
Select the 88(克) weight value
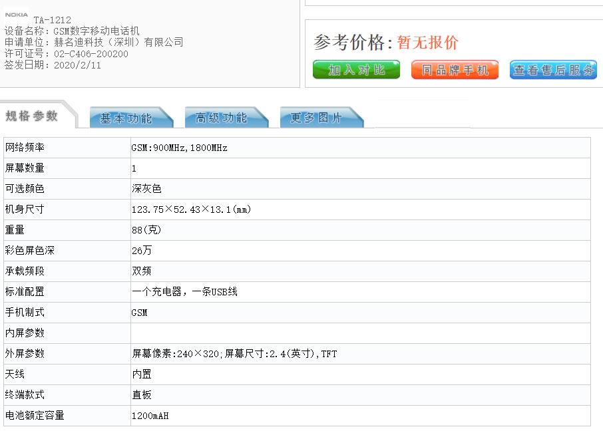[146, 230]
